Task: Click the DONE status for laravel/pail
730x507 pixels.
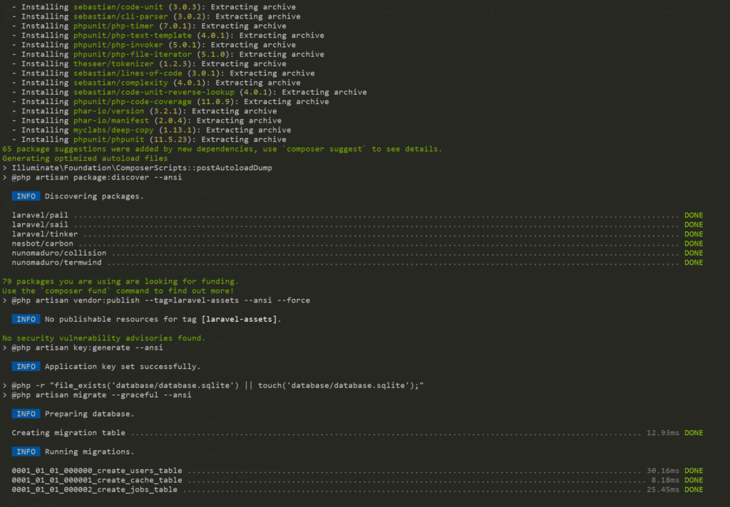Action: pyautogui.click(x=693, y=215)
